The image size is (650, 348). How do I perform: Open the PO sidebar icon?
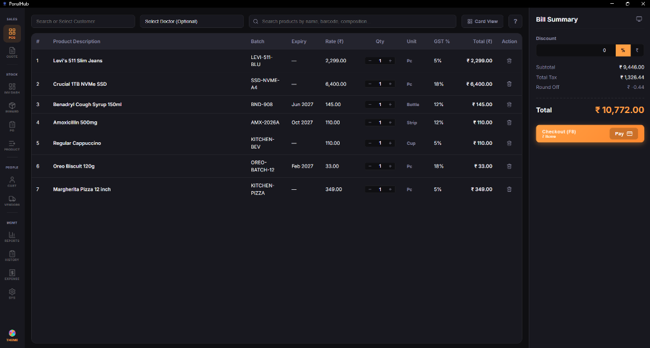12,126
